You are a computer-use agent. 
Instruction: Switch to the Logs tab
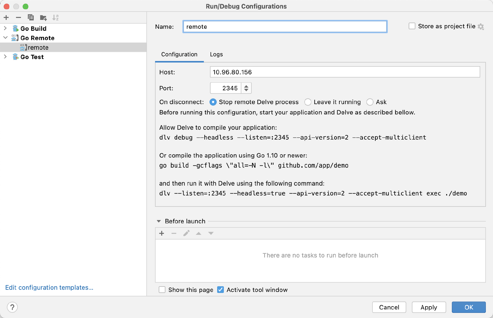(x=216, y=54)
